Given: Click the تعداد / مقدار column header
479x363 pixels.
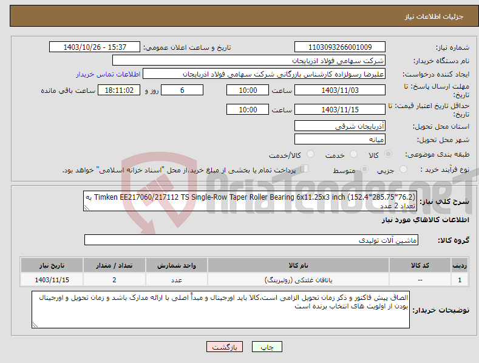Looking at the screenshot, I should tap(114, 265).
